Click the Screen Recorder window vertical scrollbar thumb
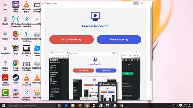 tap(151, 44)
